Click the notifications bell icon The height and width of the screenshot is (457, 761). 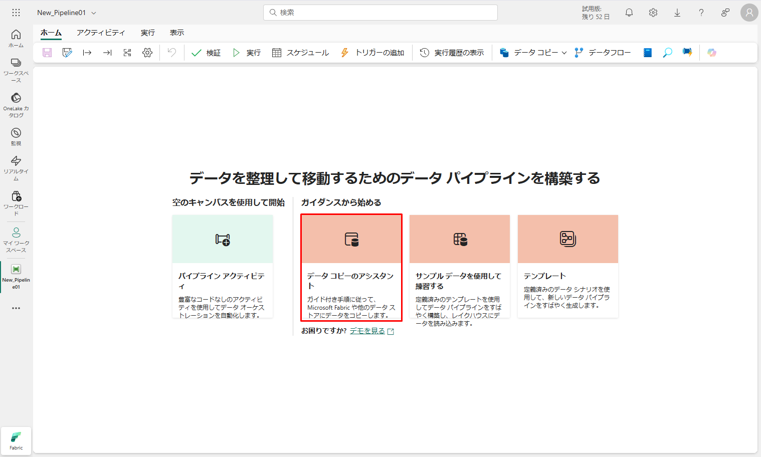[629, 13]
